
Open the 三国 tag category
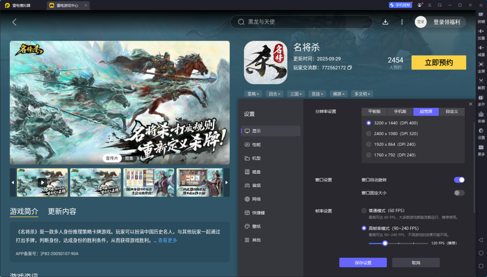[295, 94]
